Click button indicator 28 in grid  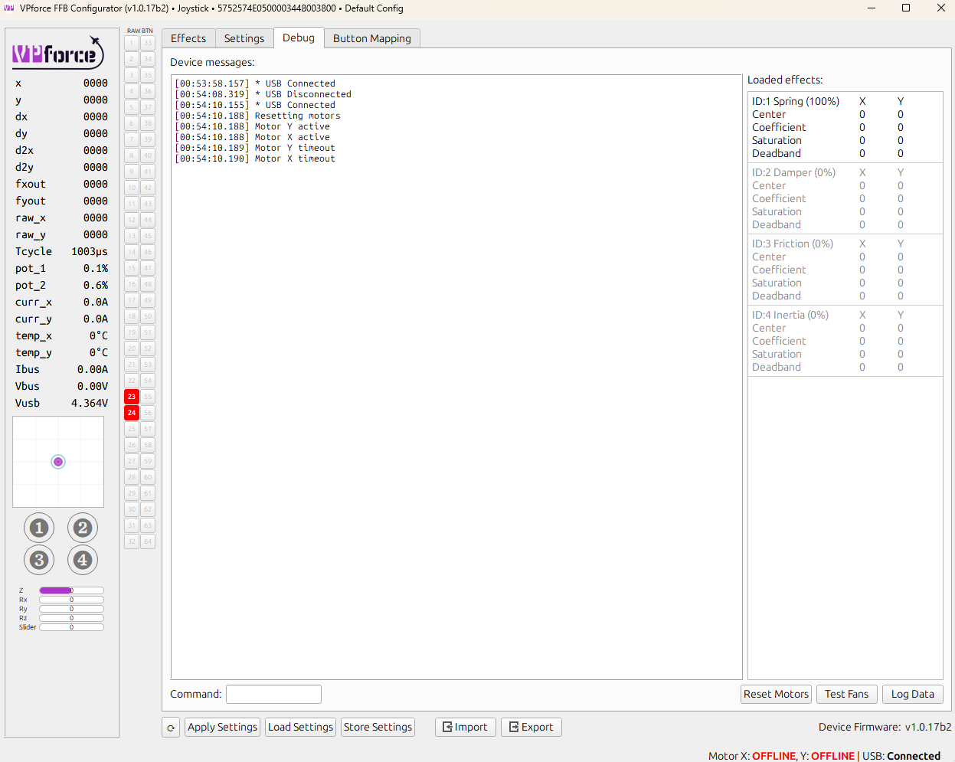(x=132, y=477)
